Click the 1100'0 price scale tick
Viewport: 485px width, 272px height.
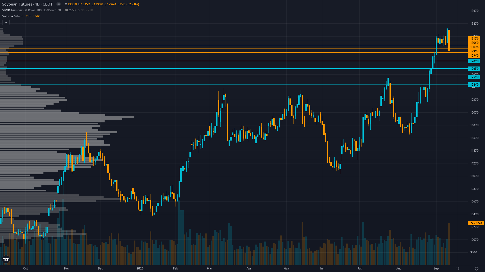tap(474, 176)
